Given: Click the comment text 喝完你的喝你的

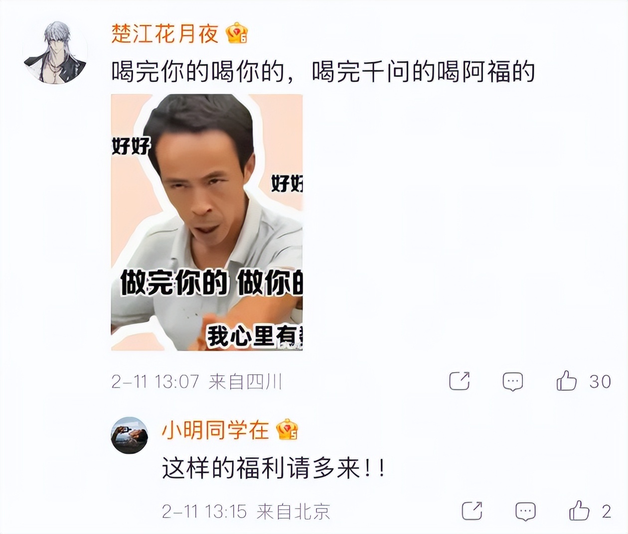Looking at the screenshot, I should 198,72.
